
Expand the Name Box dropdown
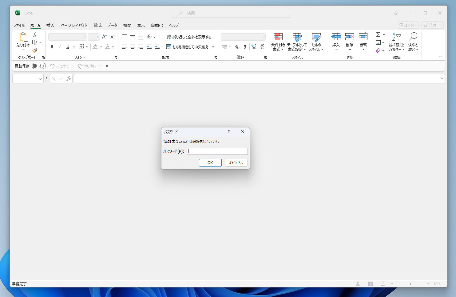click(x=40, y=79)
